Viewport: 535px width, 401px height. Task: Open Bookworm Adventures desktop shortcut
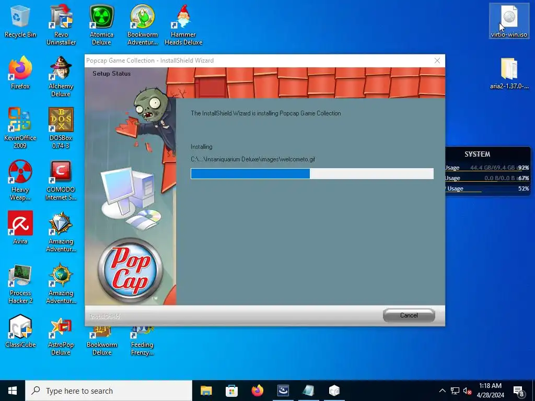pos(142,25)
